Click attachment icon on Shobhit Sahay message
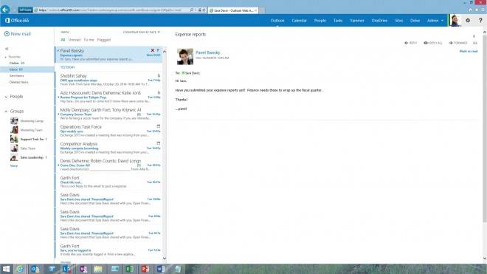 (159, 75)
